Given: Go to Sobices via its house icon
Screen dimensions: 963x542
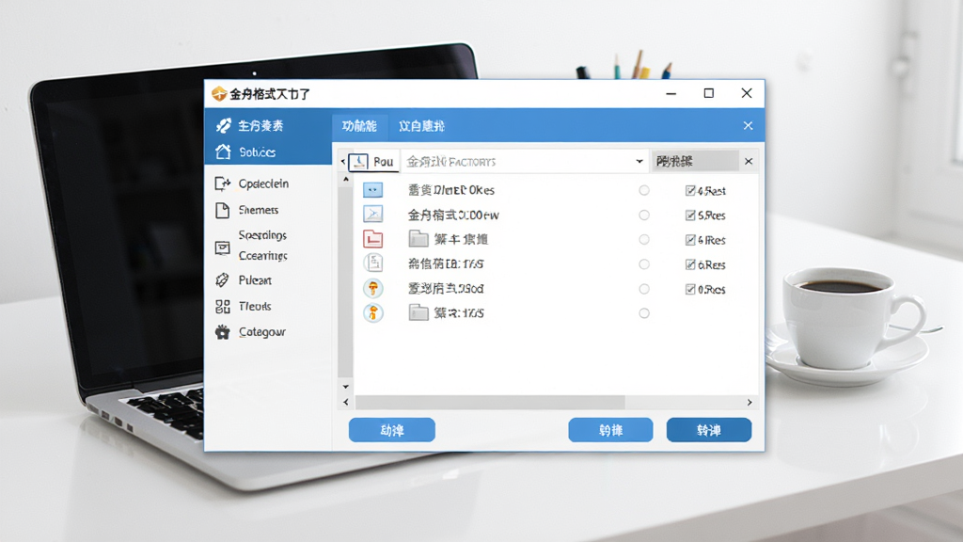Looking at the screenshot, I should (x=223, y=151).
